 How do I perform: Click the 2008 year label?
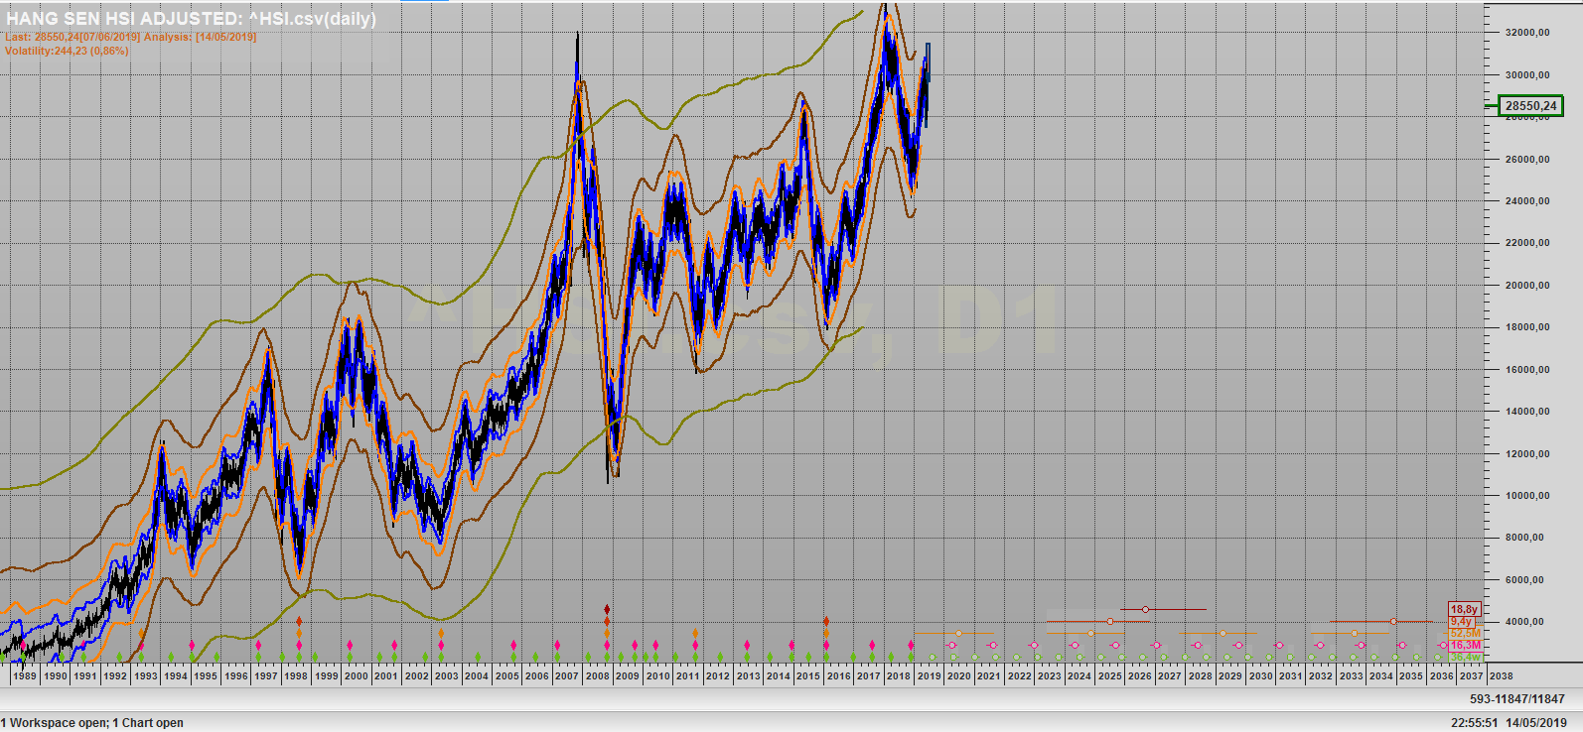[x=598, y=675]
